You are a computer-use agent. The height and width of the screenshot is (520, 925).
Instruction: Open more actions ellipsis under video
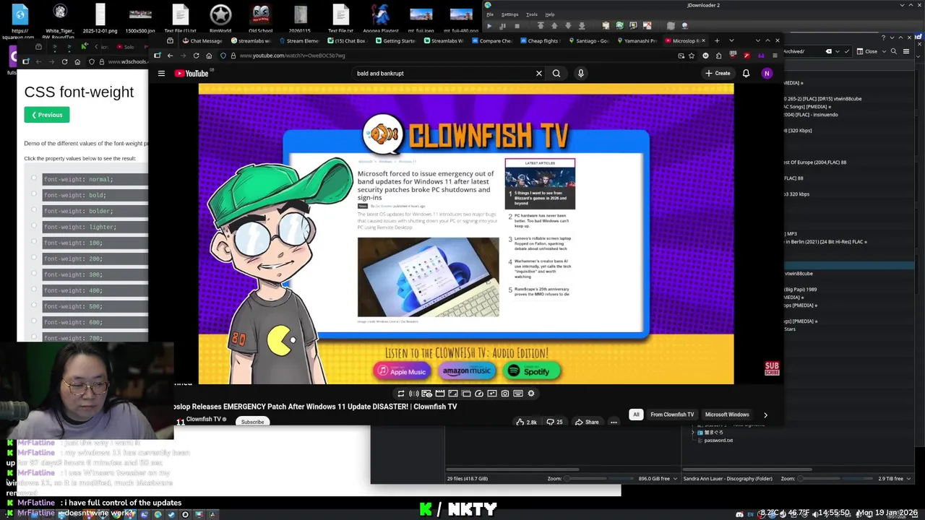click(614, 422)
